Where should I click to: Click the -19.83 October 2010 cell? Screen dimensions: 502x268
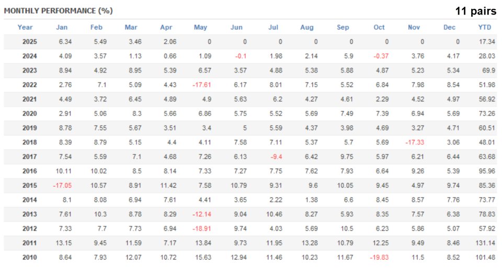379,257
